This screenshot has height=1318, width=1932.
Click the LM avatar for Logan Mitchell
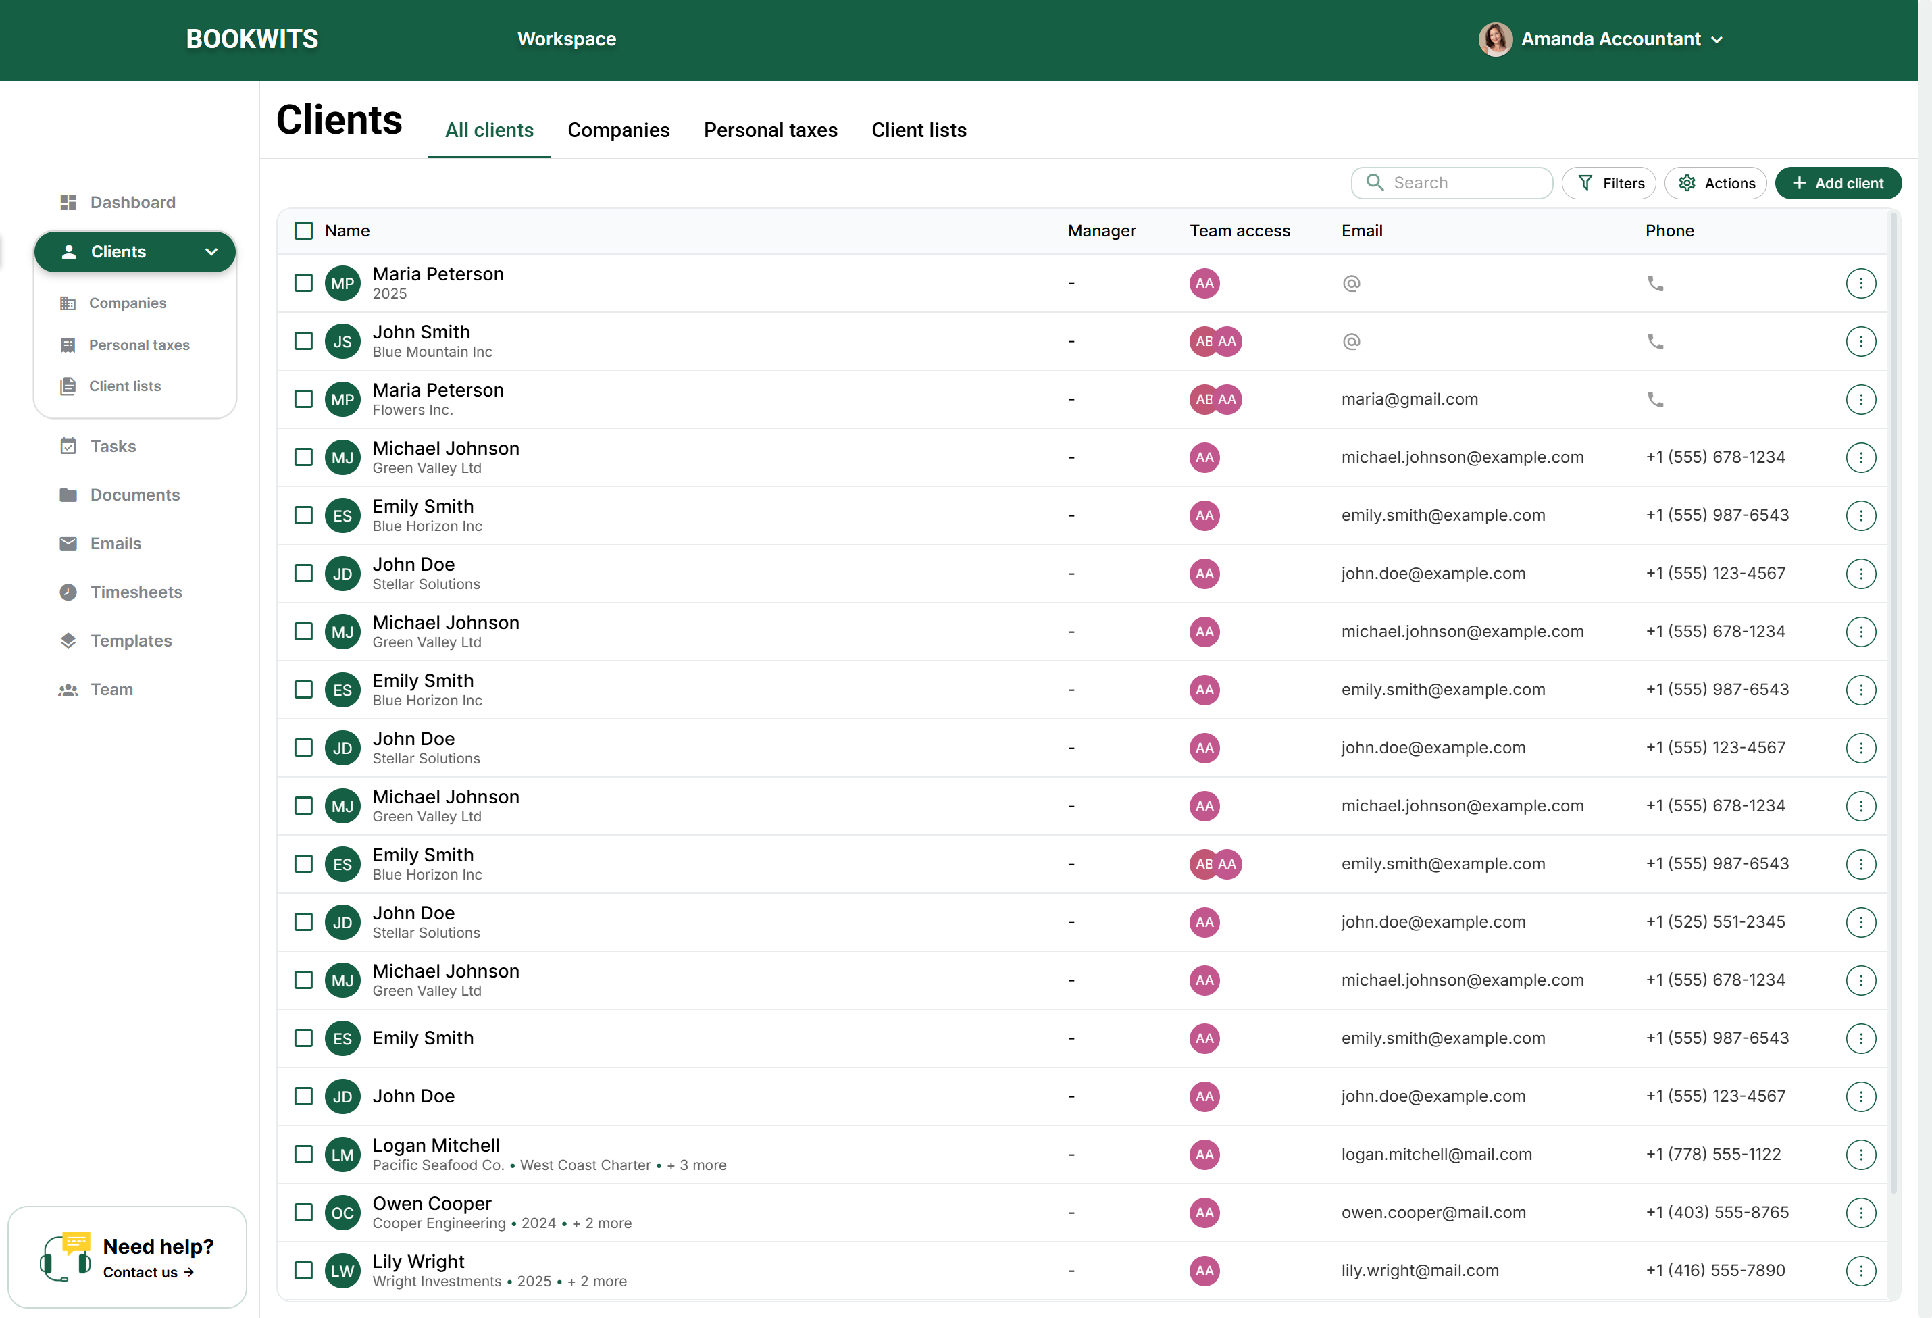tap(342, 1155)
